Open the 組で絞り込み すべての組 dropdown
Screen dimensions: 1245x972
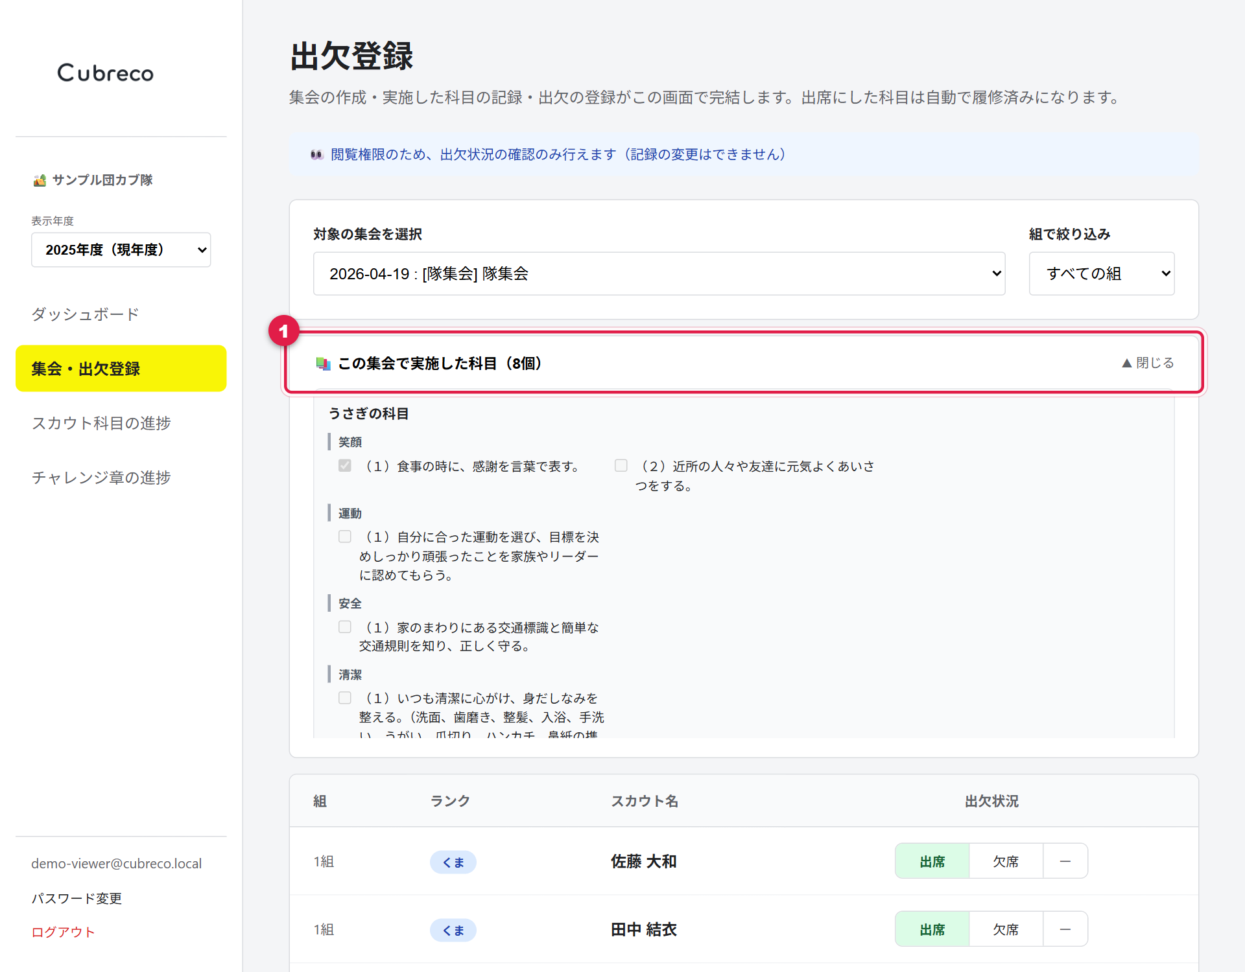(1102, 273)
